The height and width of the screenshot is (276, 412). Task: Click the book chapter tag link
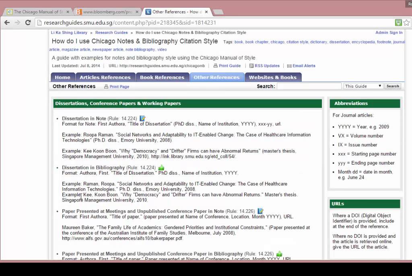[257, 42]
